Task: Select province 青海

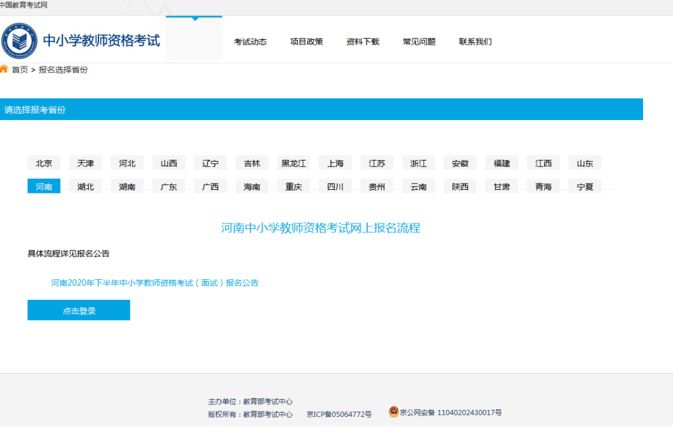Action: coord(543,187)
